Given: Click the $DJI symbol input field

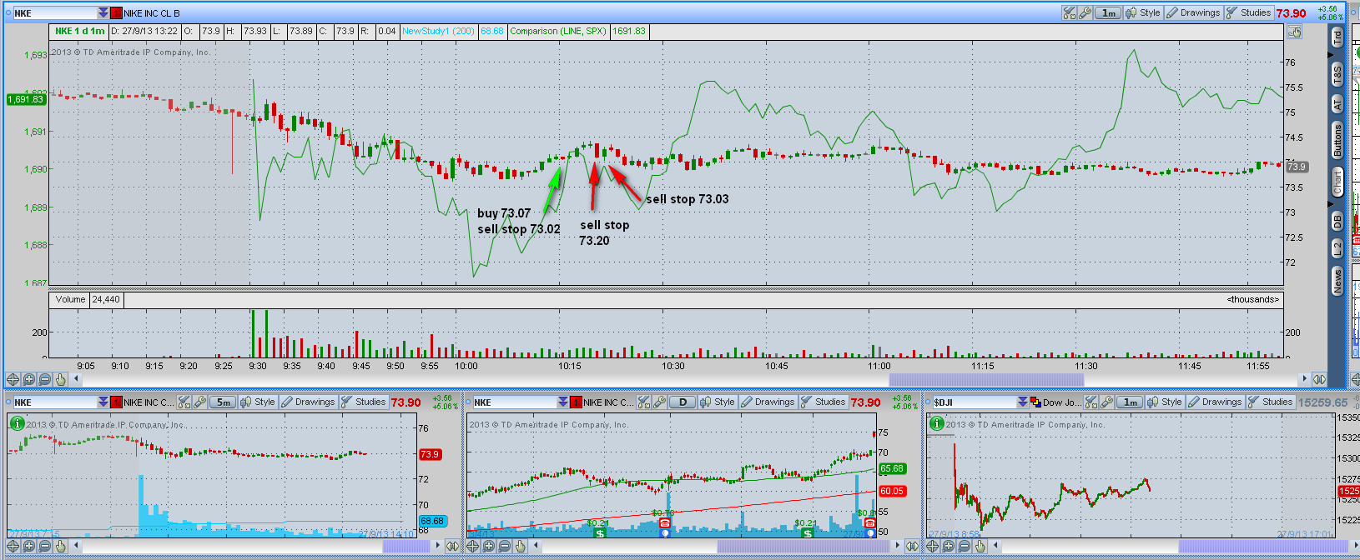Looking at the screenshot, I should pos(974,402).
